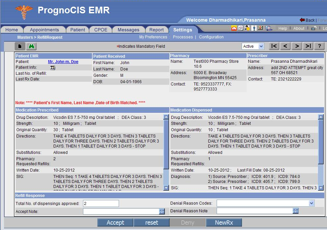This screenshot has width=327, height=230.
Task: Click the Masters > RefillRequest breadcrumb
Action: pyautogui.click(x=40, y=37)
